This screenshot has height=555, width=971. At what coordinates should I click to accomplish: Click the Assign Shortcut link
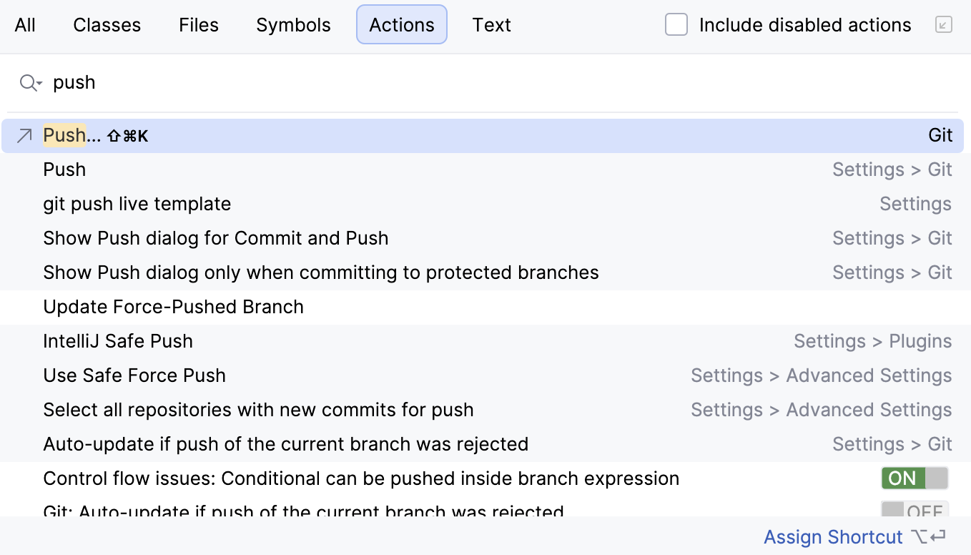pyautogui.click(x=833, y=536)
